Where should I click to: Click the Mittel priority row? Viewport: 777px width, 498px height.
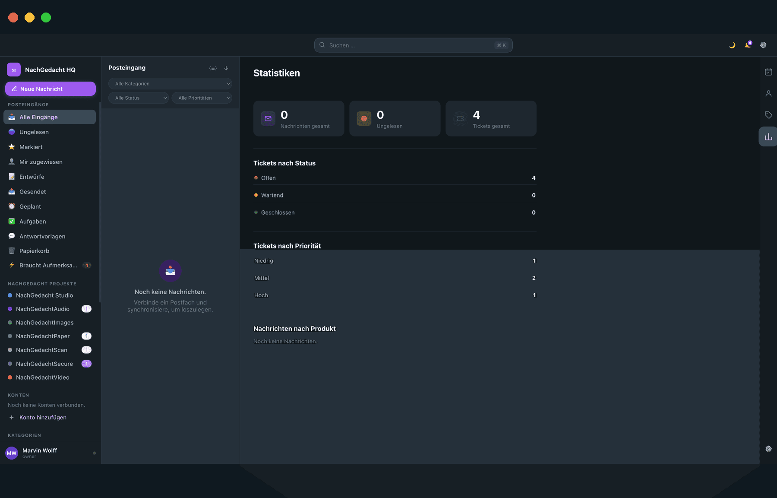(x=395, y=278)
